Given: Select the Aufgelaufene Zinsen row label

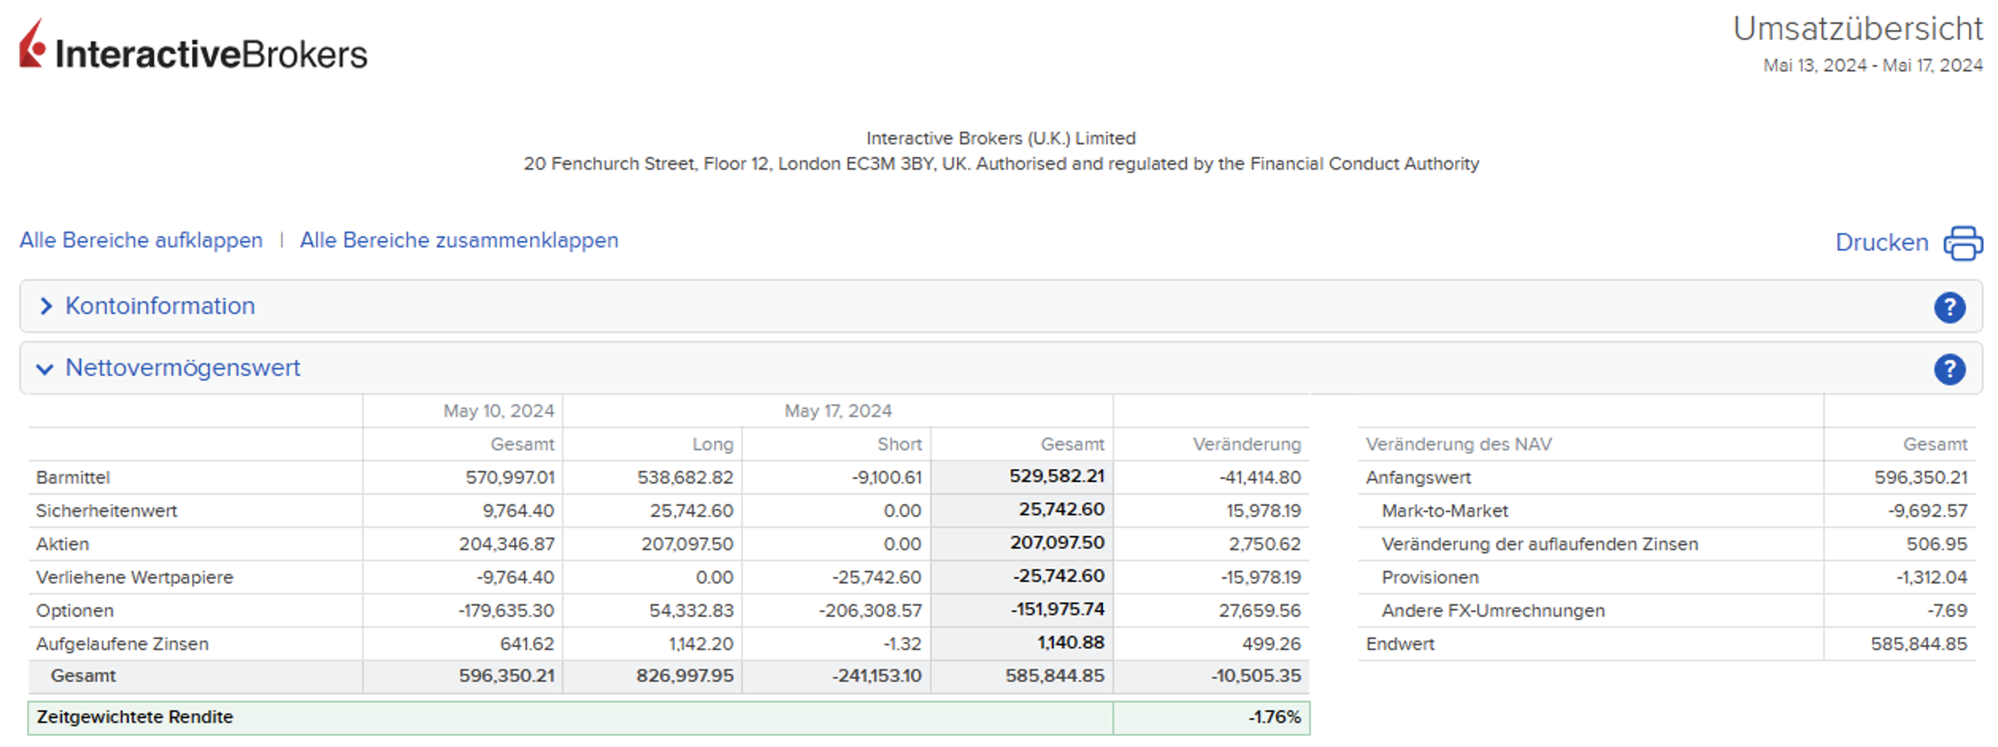Looking at the screenshot, I should [122, 644].
